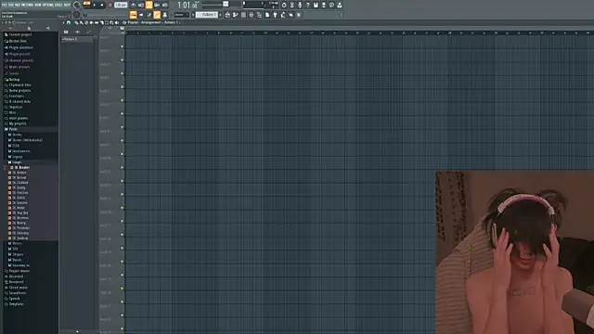Toggle the highlighted Playlist view button
Viewport: 594px width, 334px height.
pyautogui.click(x=133, y=15)
